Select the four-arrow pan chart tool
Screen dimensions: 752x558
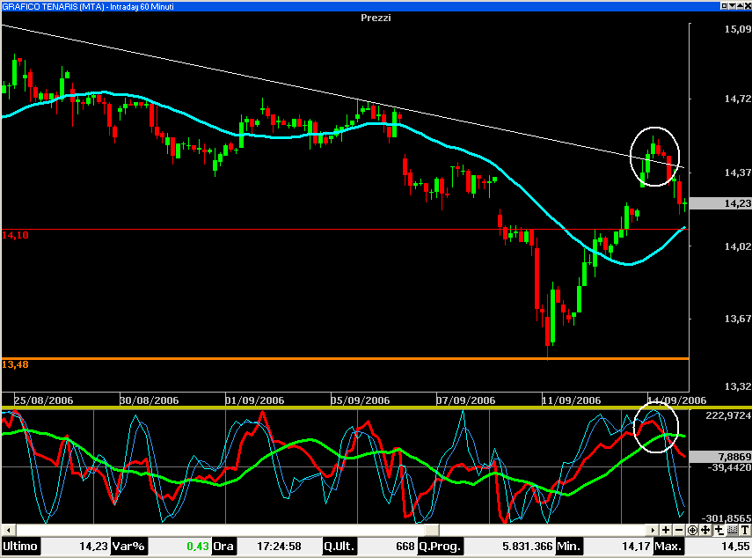click(705, 530)
